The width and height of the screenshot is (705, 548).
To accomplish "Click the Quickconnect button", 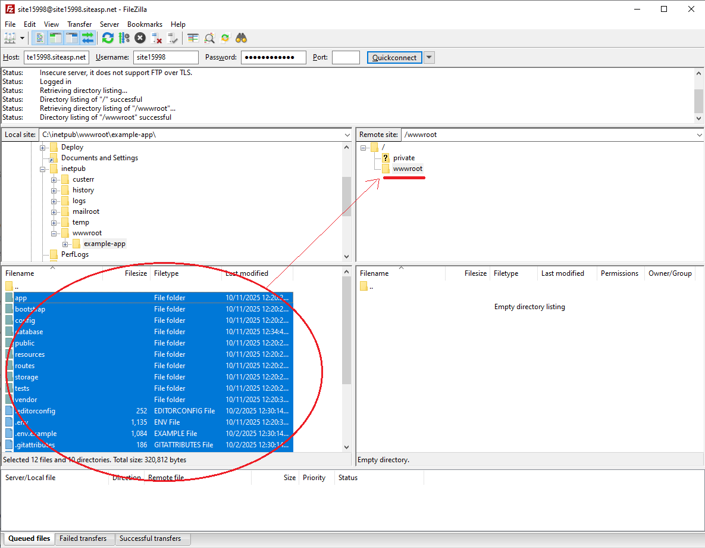I will pyautogui.click(x=394, y=57).
